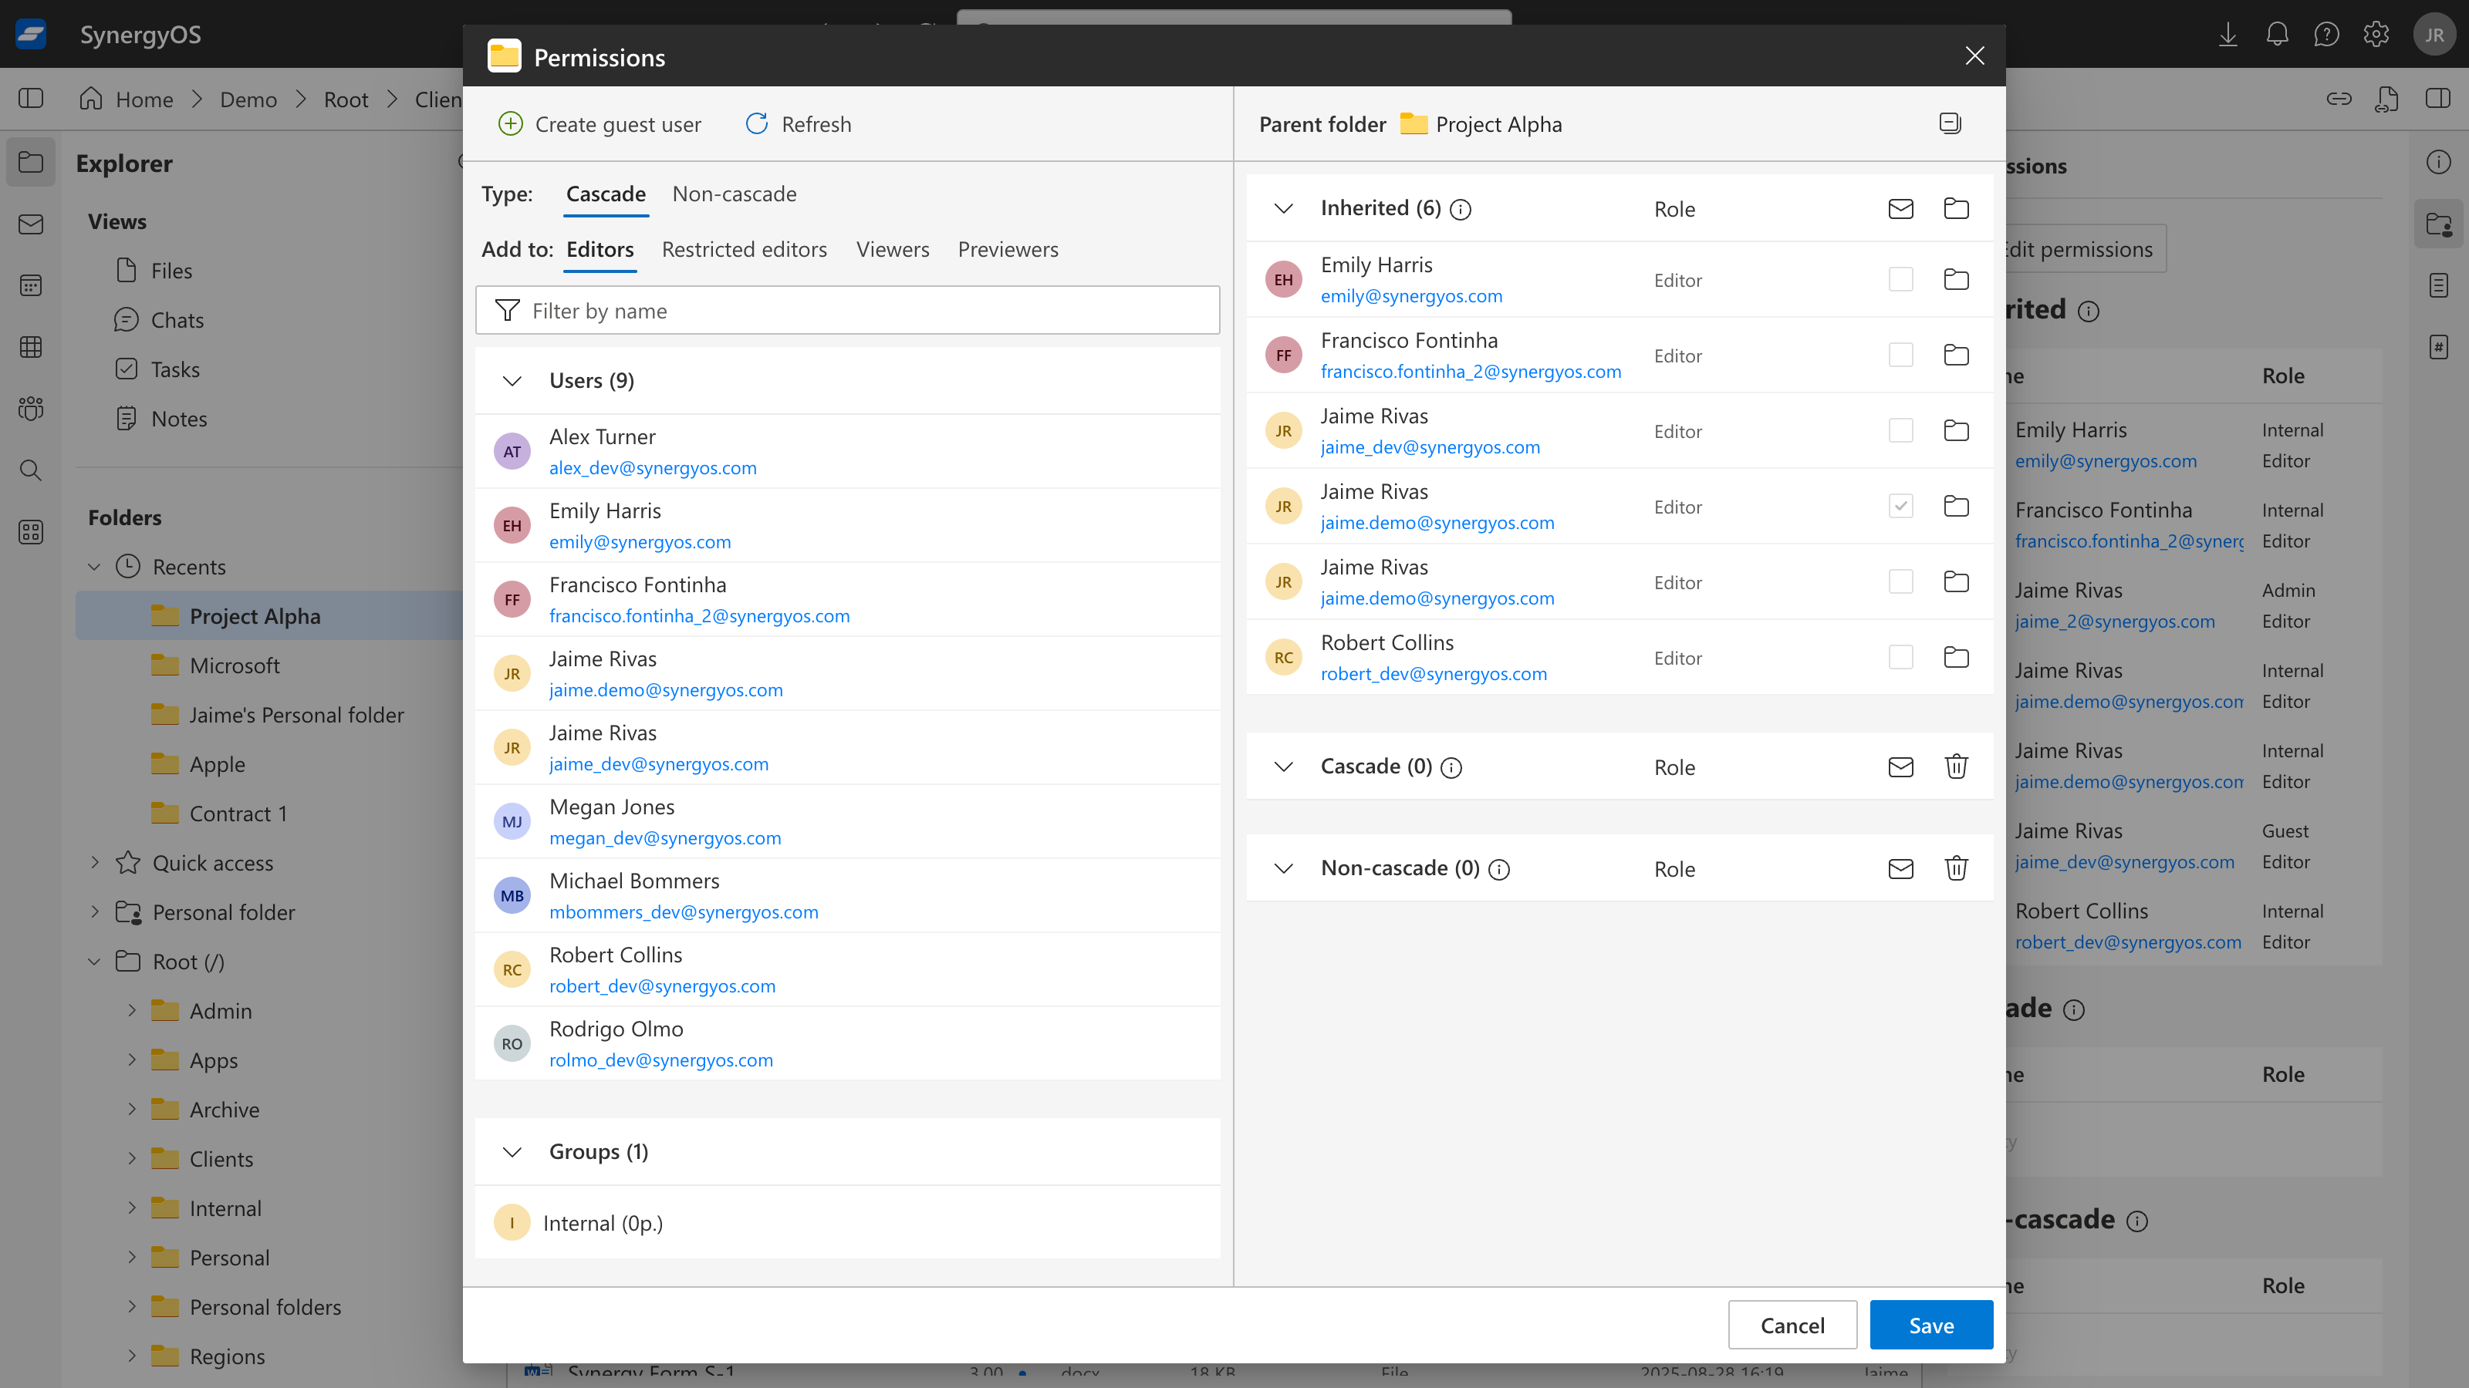
Task: Collapse the Cascade (0) section
Action: tap(1283, 767)
